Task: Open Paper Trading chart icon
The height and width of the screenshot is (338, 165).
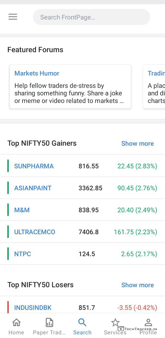Action: tap(49, 322)
